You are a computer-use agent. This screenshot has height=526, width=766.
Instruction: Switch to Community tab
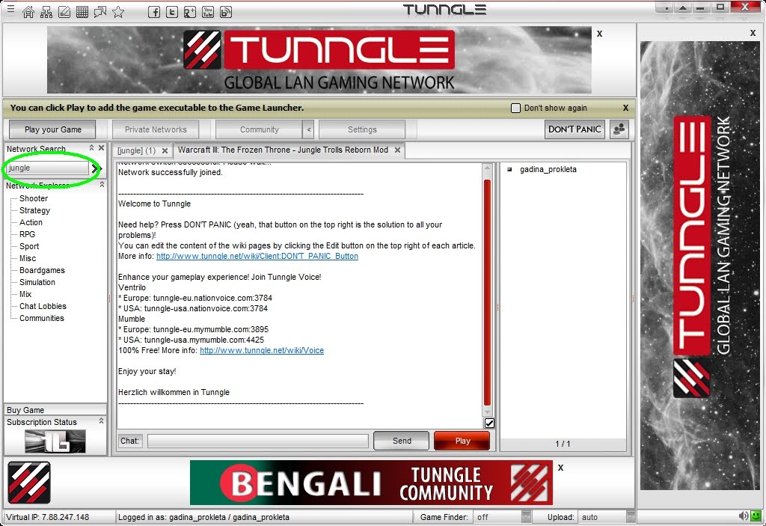(259, 129)
